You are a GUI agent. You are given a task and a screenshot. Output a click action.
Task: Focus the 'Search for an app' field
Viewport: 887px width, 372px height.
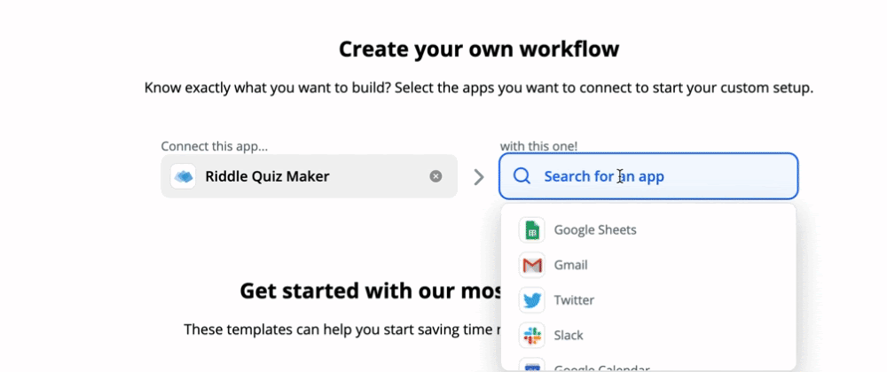pos(648,176)
